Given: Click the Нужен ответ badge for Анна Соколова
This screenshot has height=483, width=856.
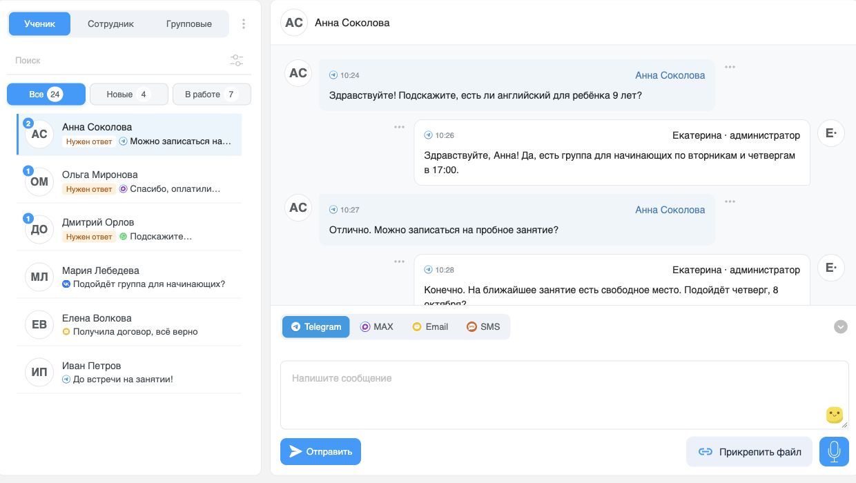Looking at the screenshot, I should pos(89,141).
